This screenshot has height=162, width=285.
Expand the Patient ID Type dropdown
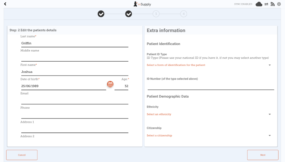[209, 65]
